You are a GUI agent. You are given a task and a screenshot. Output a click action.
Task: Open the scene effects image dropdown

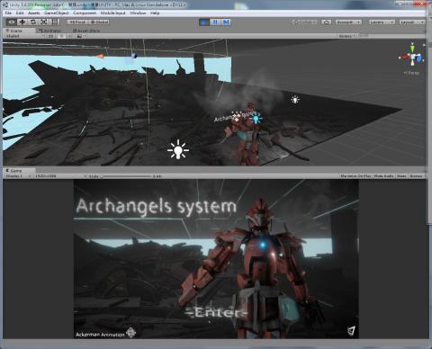(x=81, y=36)
